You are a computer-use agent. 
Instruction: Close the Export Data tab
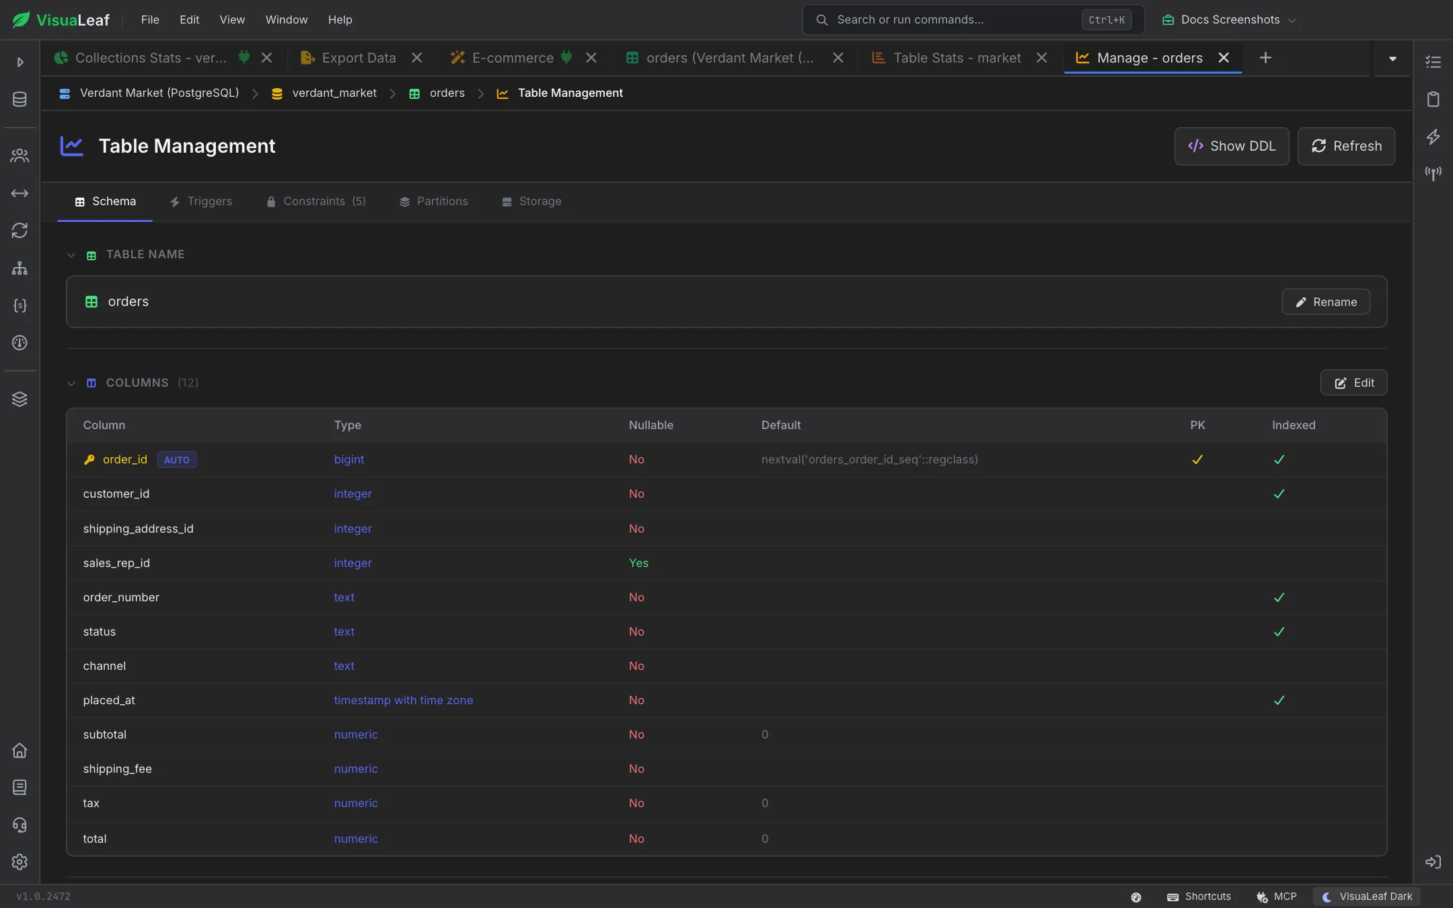[x=417, y=58]
